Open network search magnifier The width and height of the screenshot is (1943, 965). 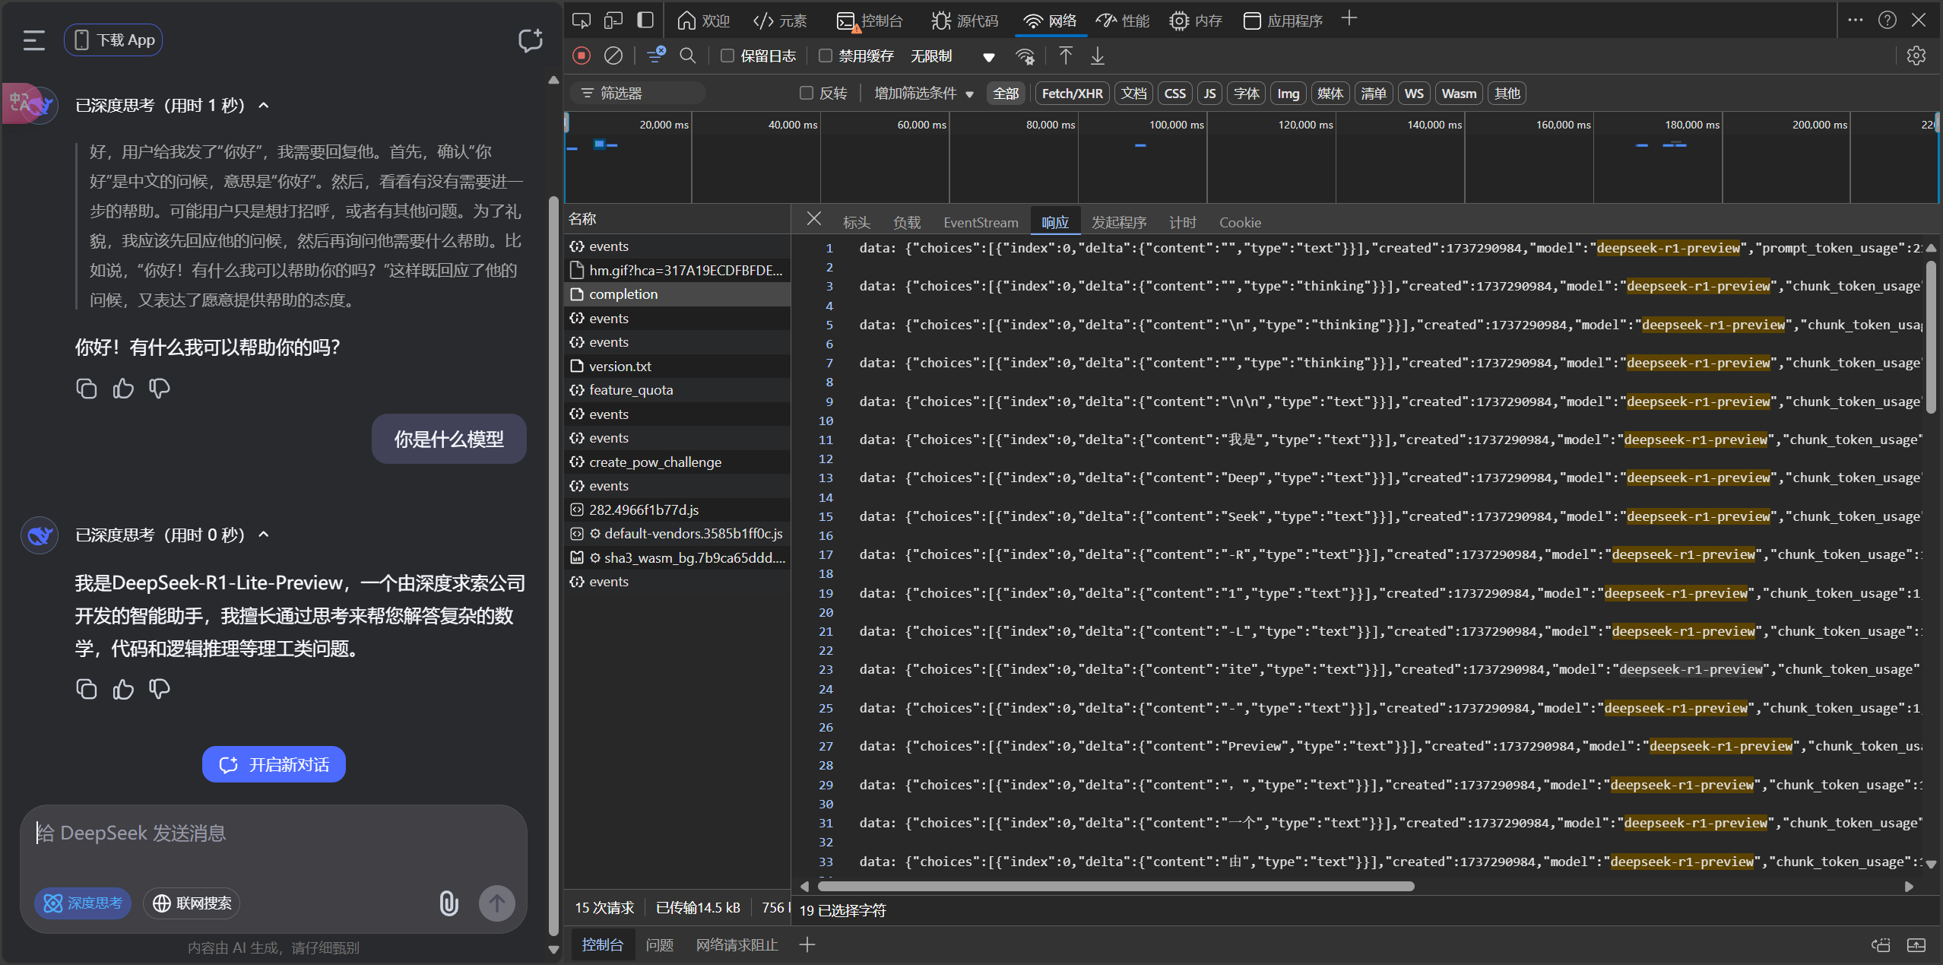pyautogui.click(x=688, y=56)
